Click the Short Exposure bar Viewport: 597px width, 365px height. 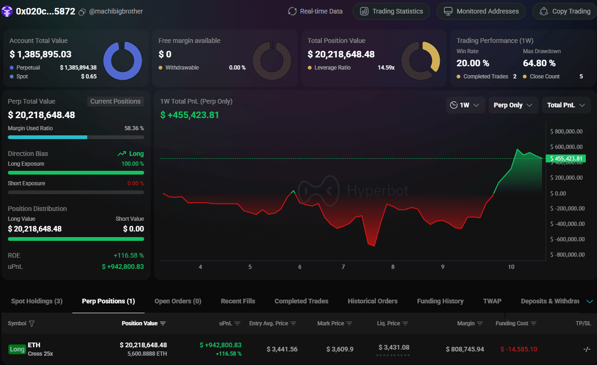point(76,192)
